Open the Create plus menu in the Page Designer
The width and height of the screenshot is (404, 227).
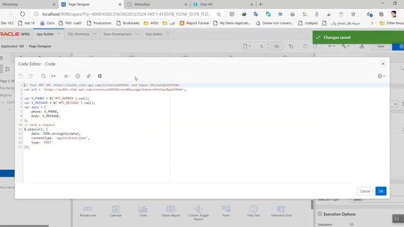tap(331, 46)
